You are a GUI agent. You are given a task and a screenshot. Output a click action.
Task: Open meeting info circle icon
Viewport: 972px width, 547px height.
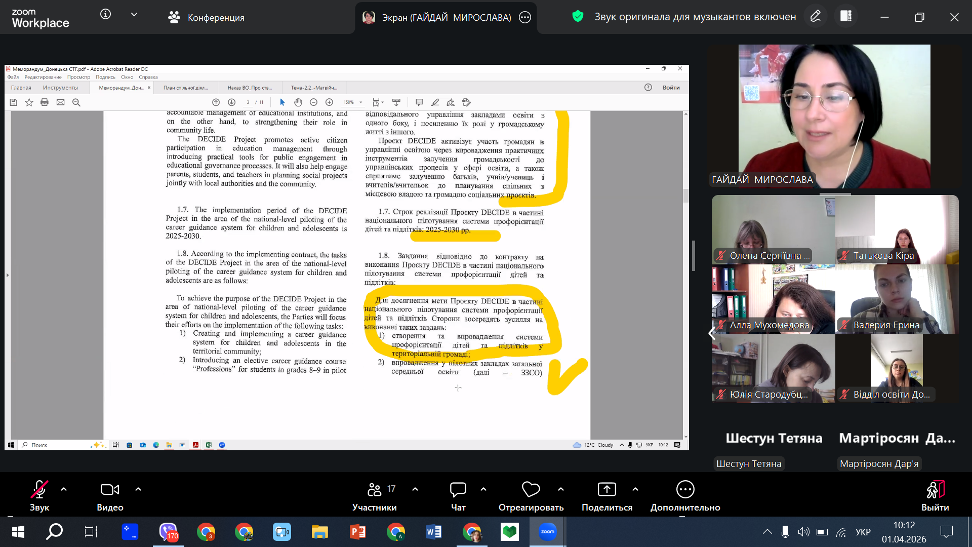point(105,15)
